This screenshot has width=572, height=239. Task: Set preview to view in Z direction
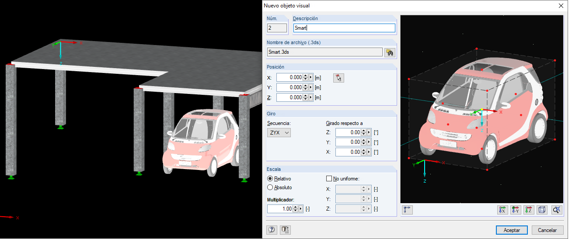(x=529, y=210)
